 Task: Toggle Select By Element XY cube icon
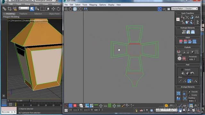pos(81,105)
